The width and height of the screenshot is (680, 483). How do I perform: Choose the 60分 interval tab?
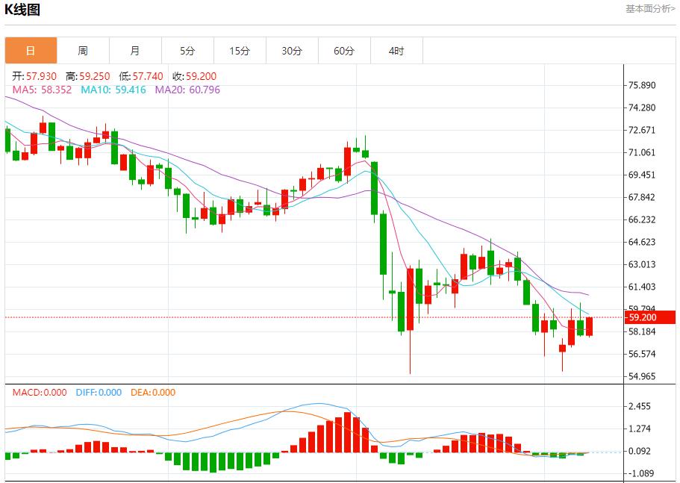(344, 51)
